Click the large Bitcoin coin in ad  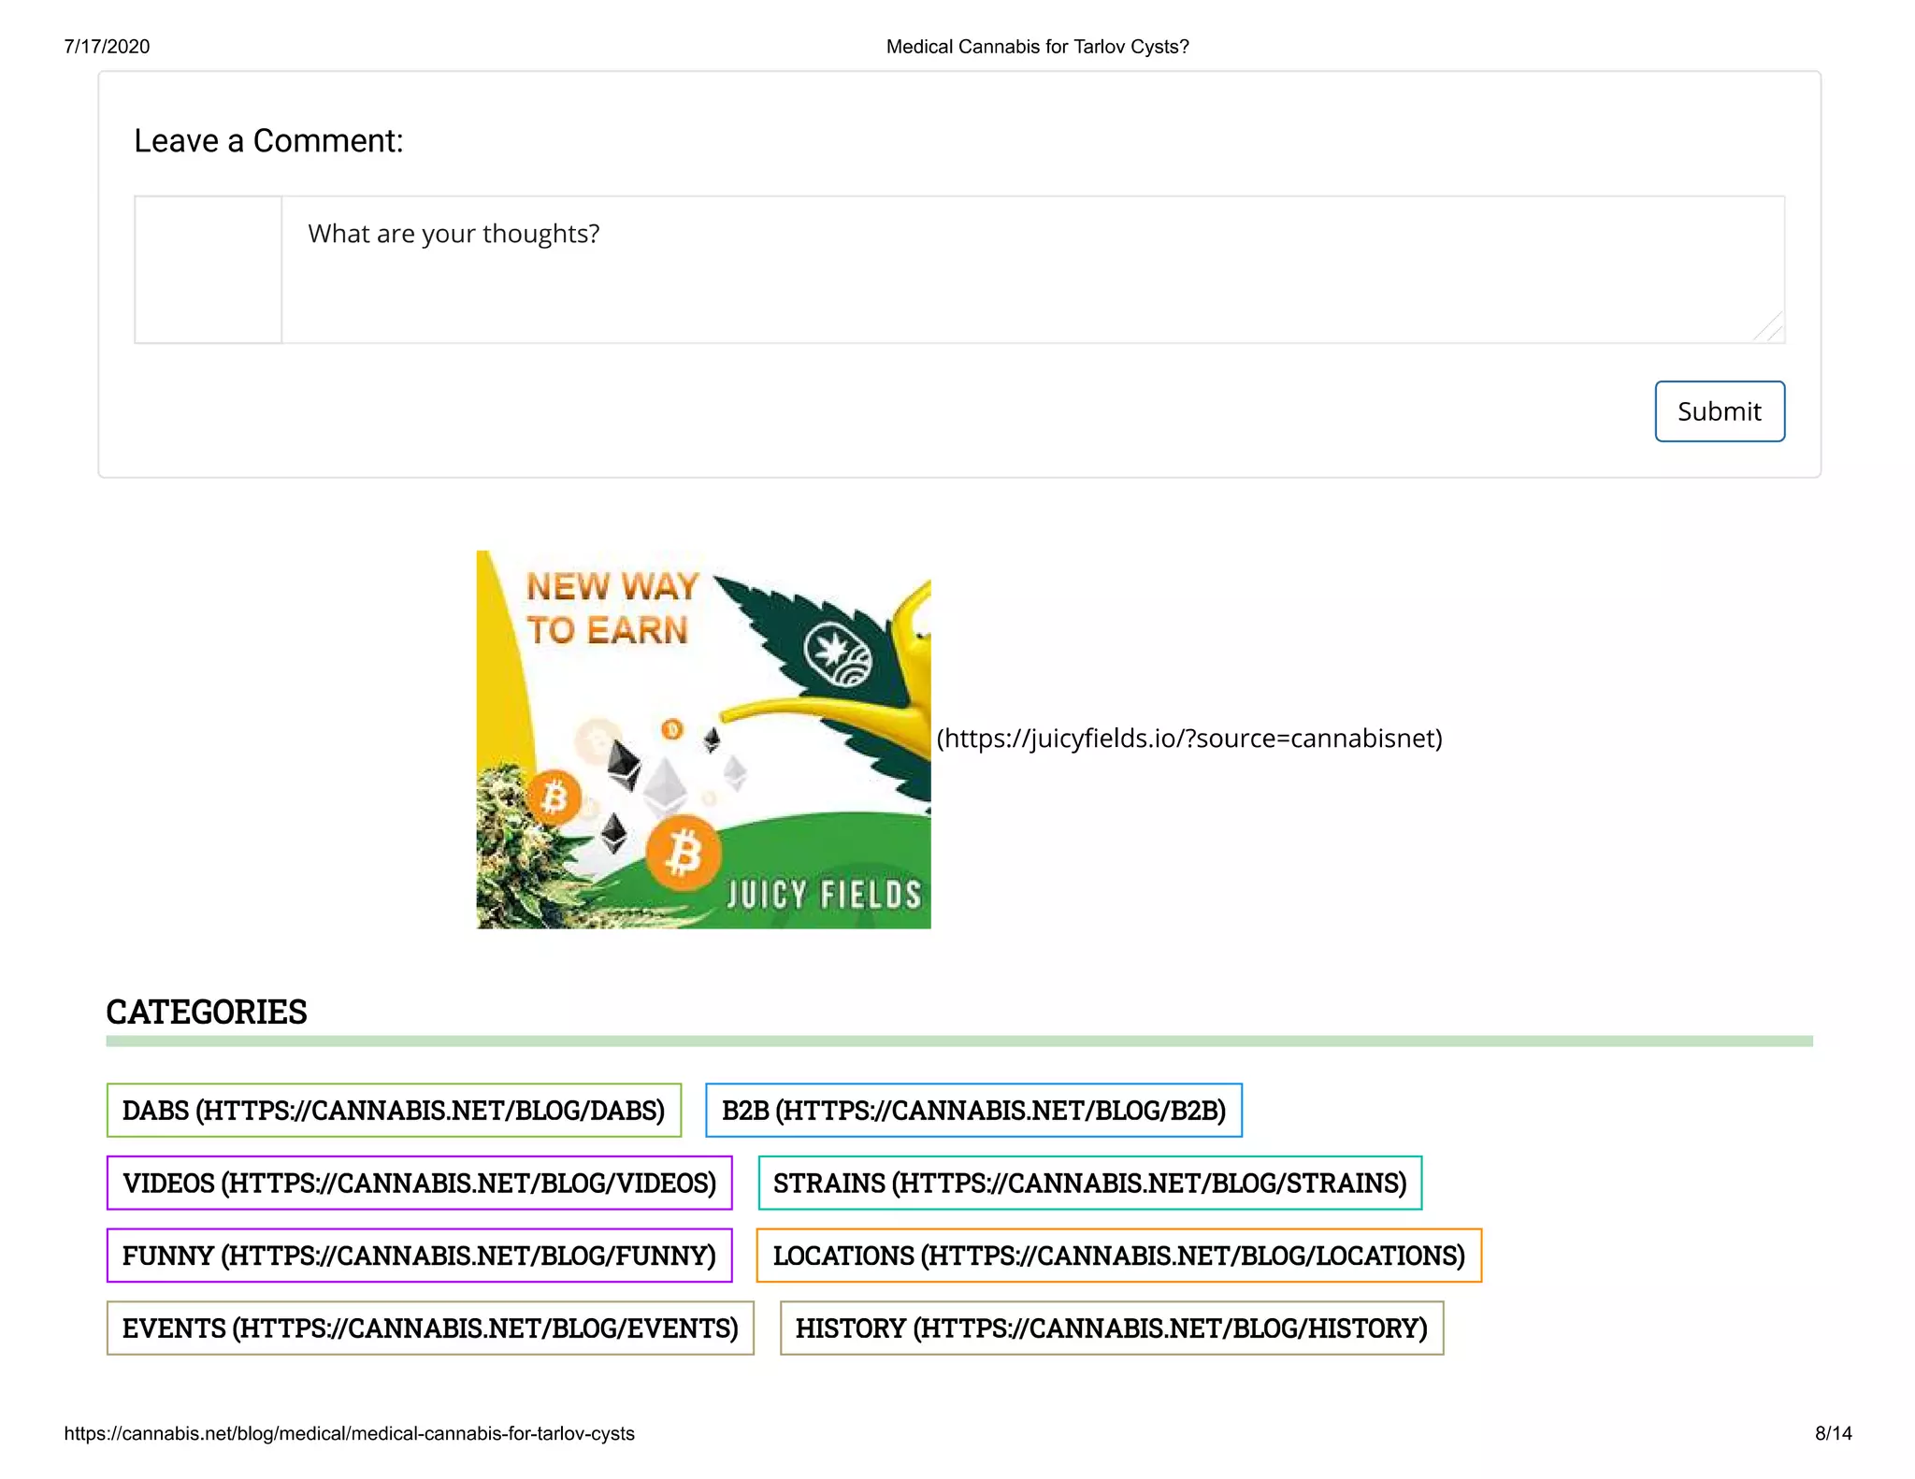point(684,854)
